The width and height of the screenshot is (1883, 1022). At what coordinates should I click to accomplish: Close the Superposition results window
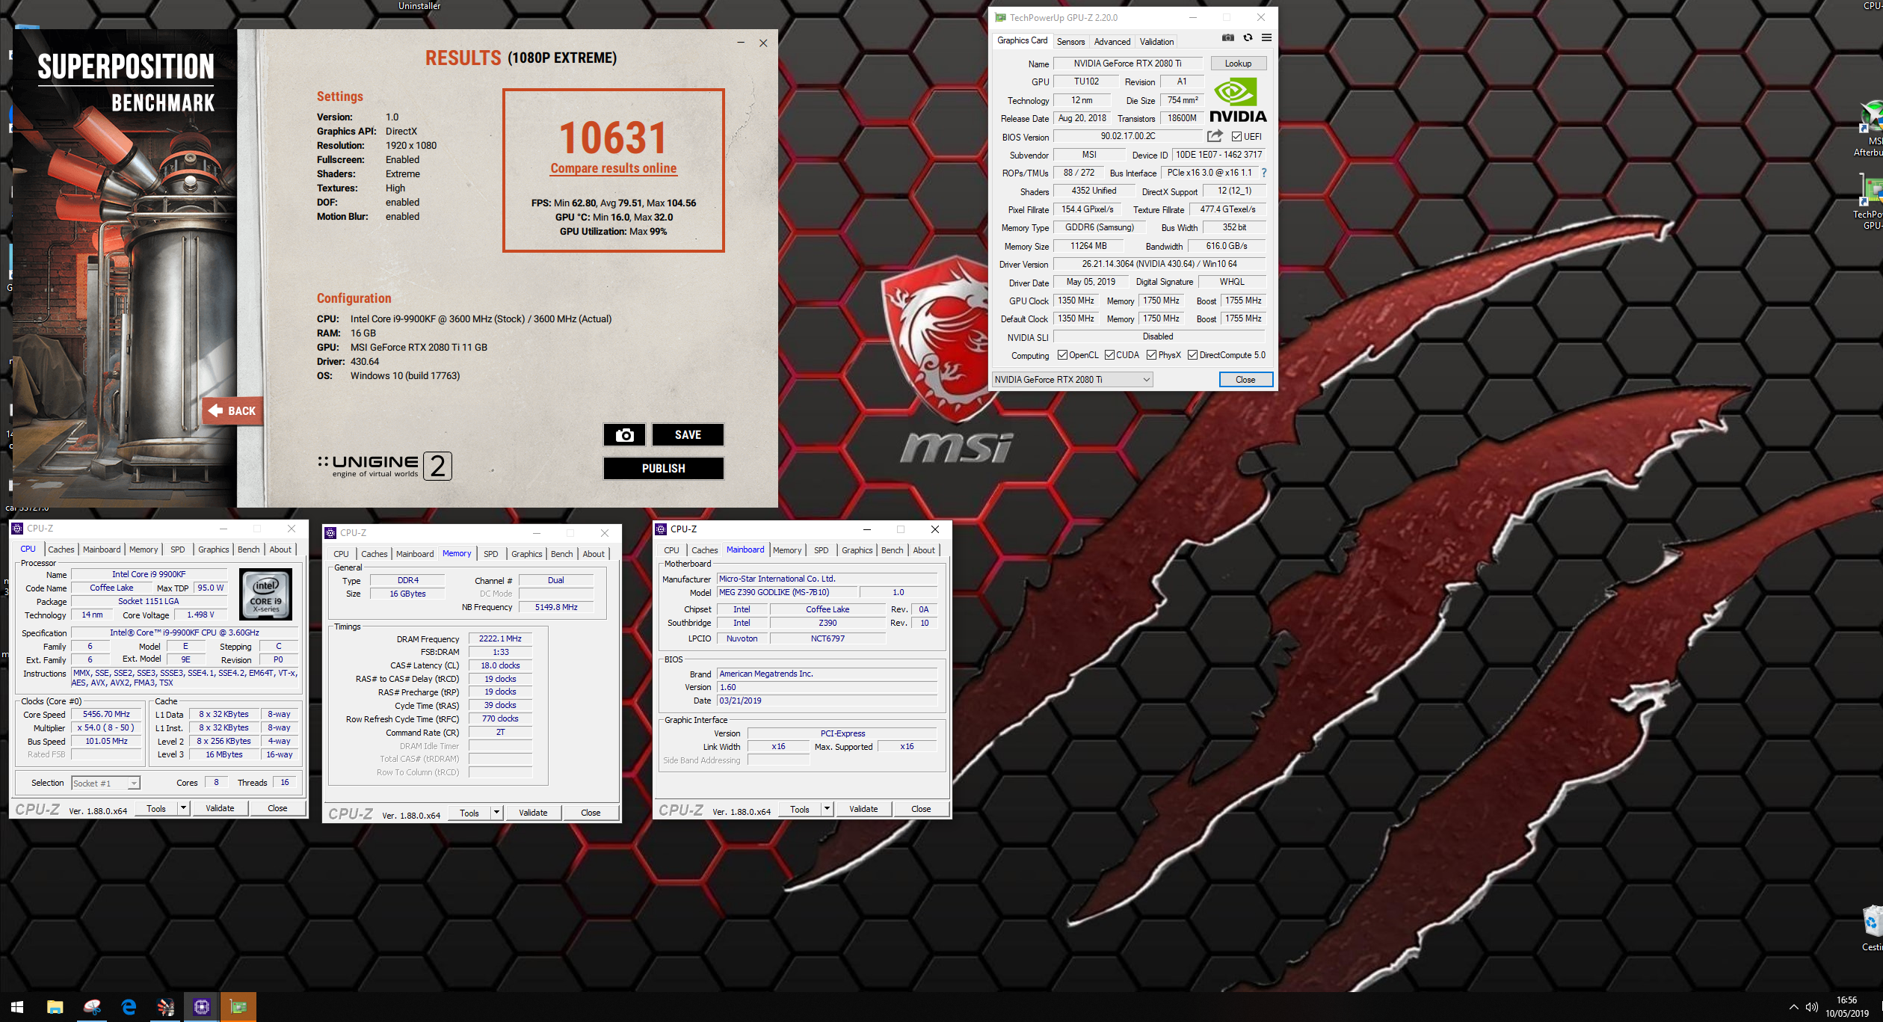[x=763, y=43]
